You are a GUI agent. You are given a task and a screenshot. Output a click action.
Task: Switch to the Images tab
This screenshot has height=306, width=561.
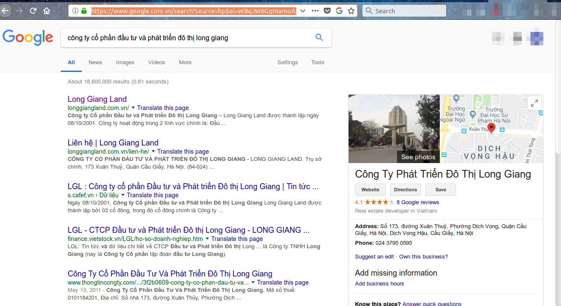tap(125, 62)
